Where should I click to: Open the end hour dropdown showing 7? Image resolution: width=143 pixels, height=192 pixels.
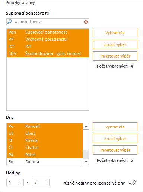(x=41, y=182)
